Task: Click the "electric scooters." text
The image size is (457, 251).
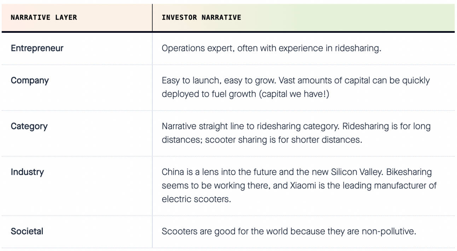Action: click(196, 199)
